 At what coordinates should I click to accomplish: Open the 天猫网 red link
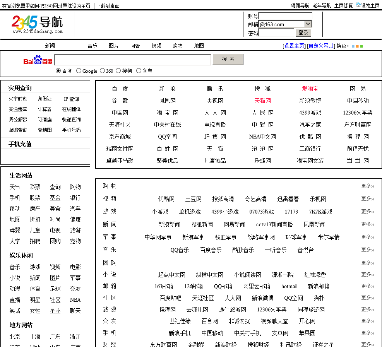(x=262, y=101)
